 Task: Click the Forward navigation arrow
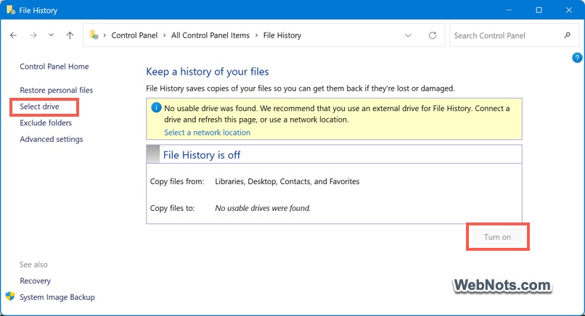[x=33, y=36]
